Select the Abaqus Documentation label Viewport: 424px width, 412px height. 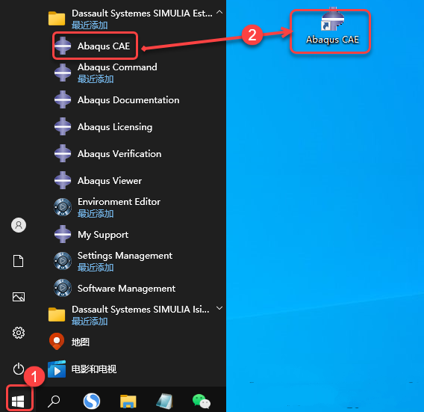tap(128, 100)
